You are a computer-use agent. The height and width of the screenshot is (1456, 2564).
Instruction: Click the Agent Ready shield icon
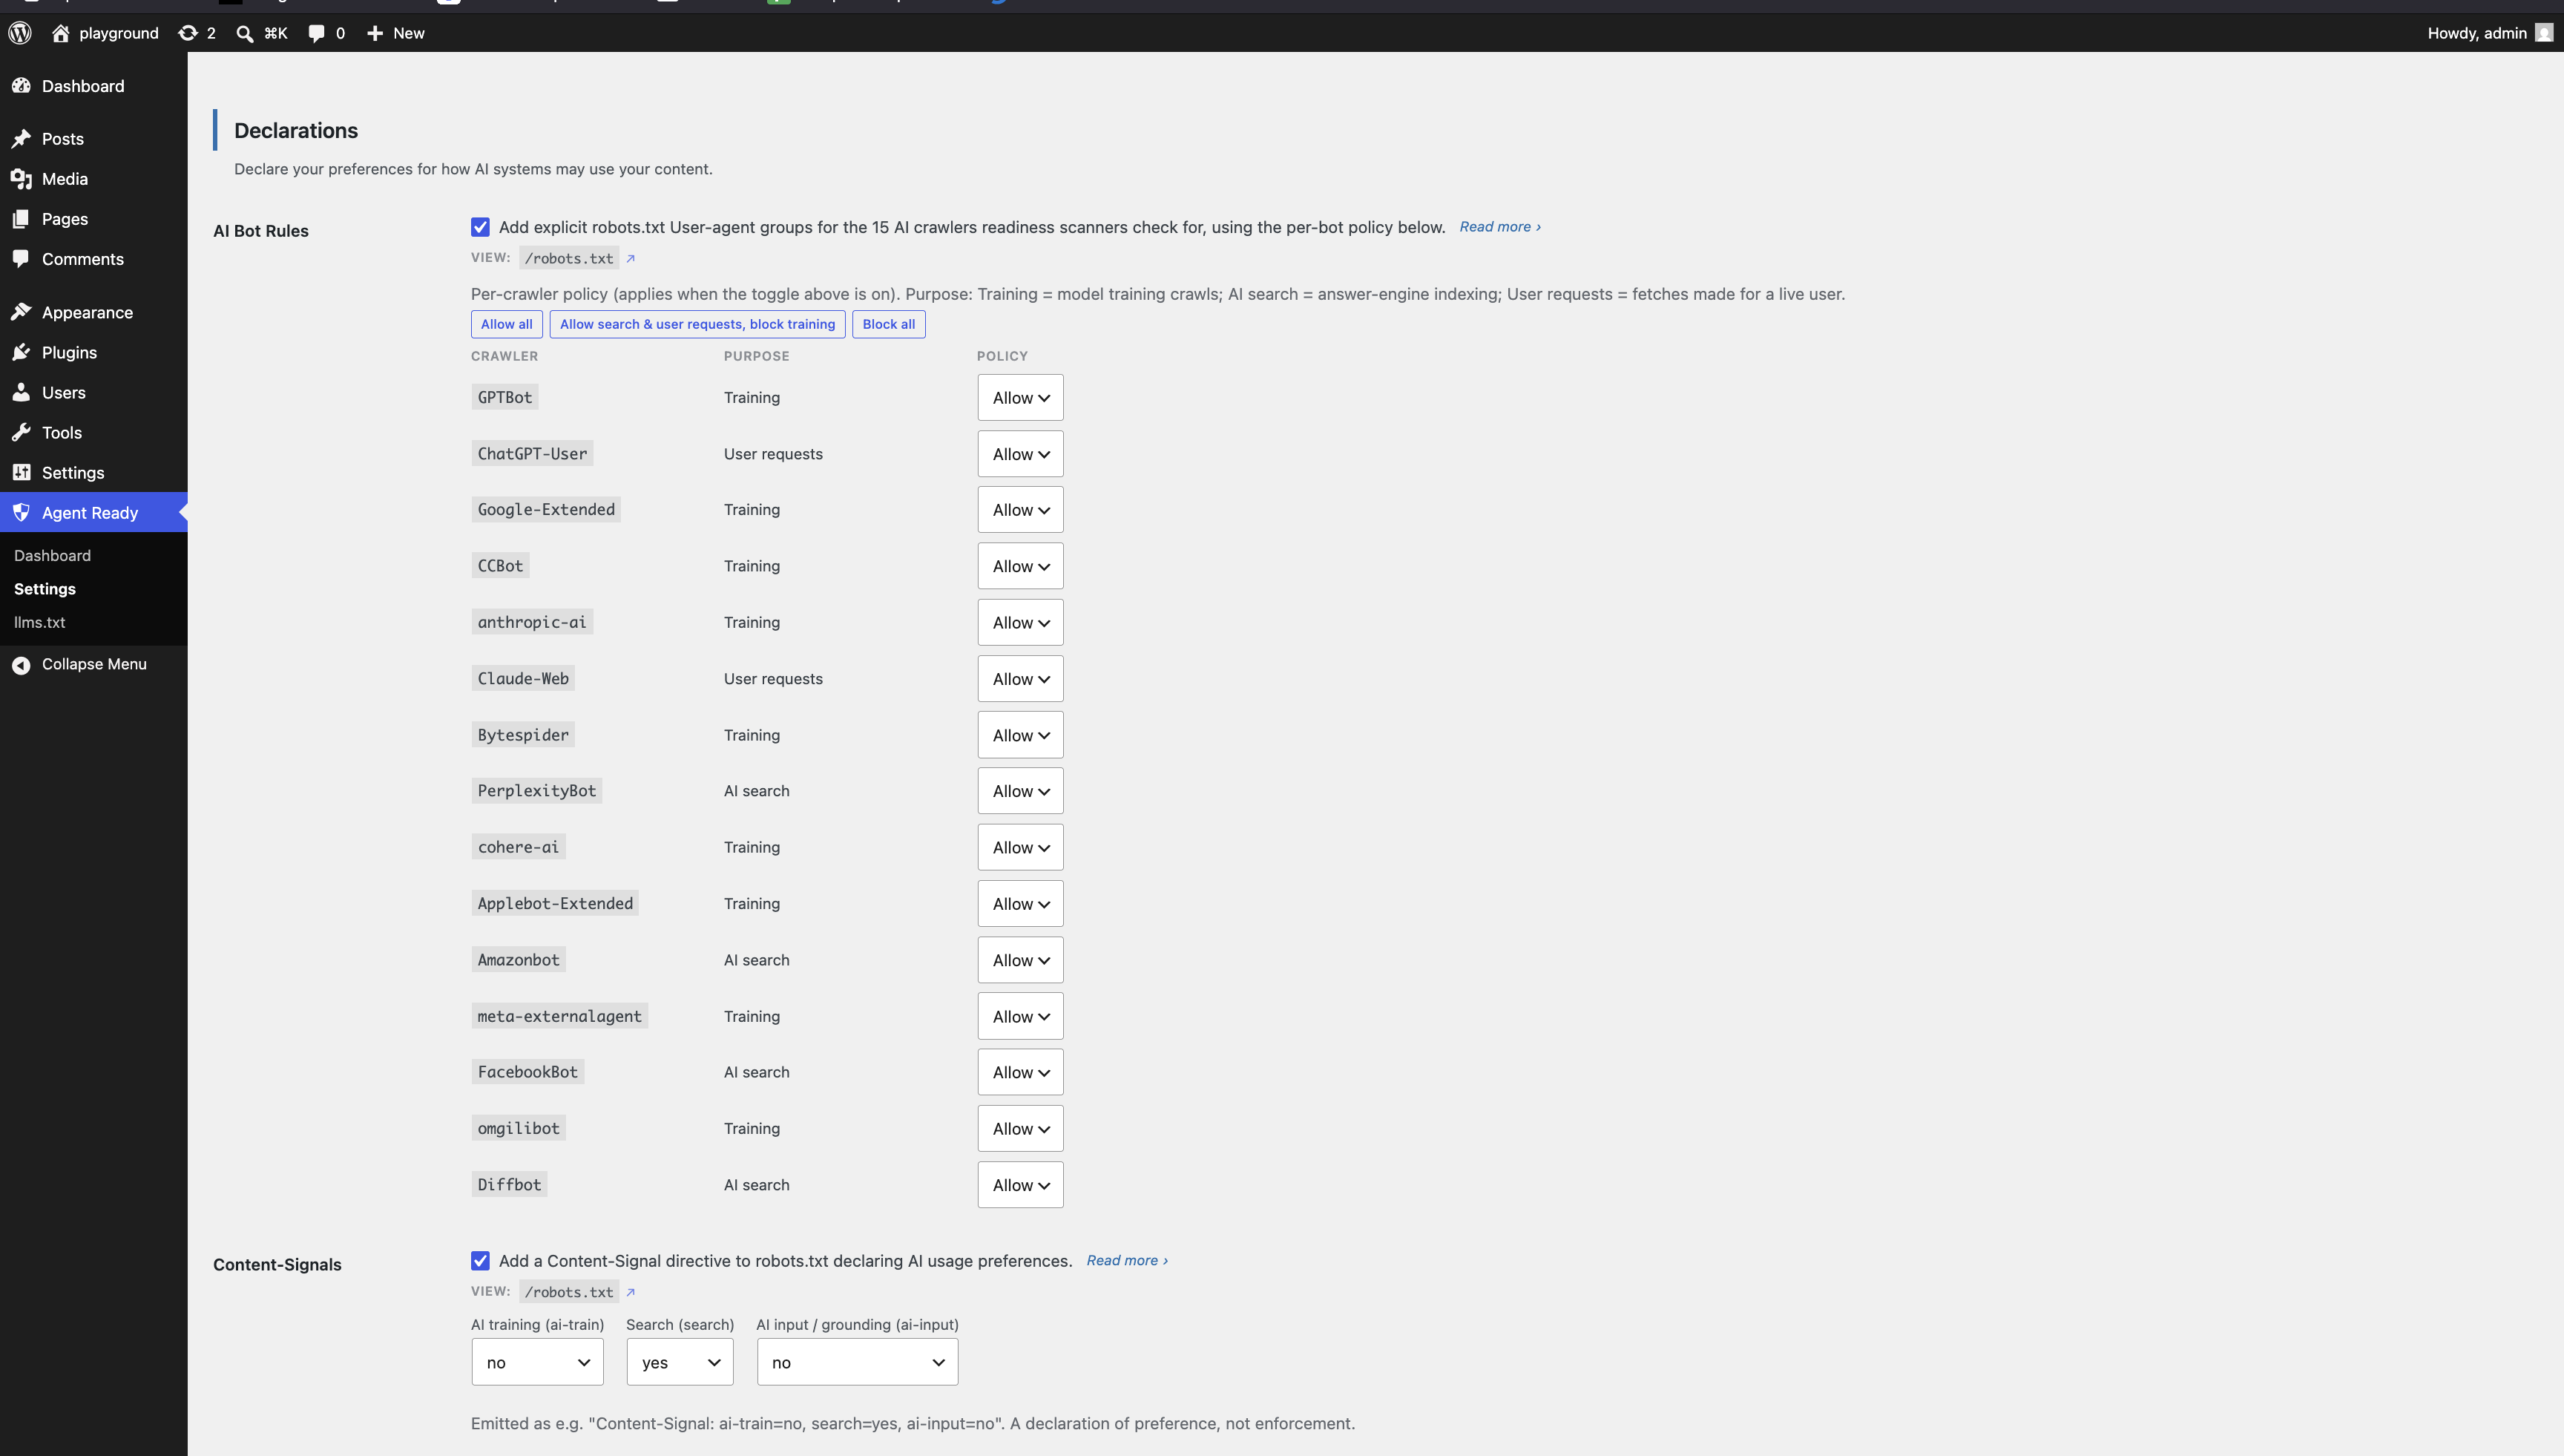point(21,512)
